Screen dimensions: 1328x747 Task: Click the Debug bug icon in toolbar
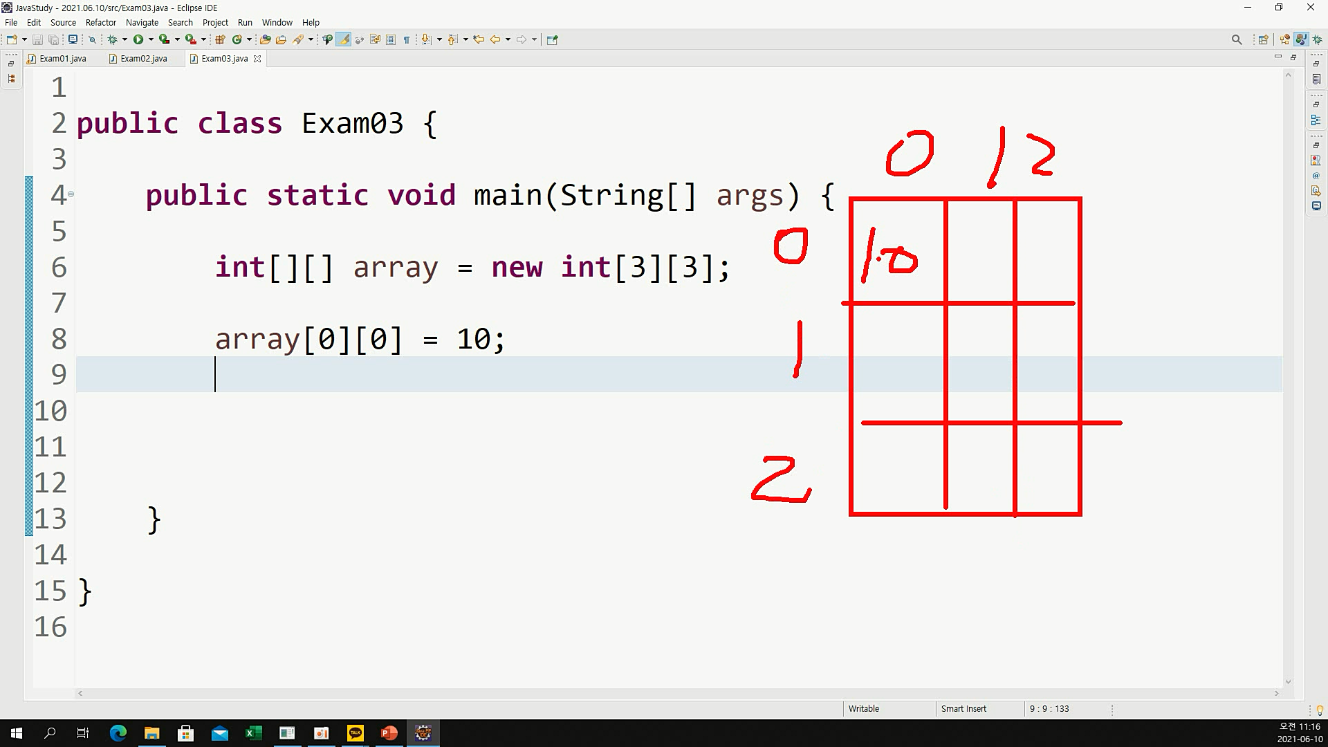pos(112,39)
